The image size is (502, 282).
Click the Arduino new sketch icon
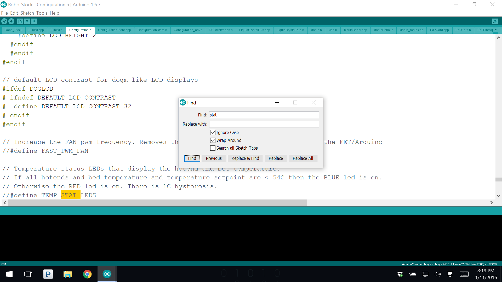[x=20, y=21]
